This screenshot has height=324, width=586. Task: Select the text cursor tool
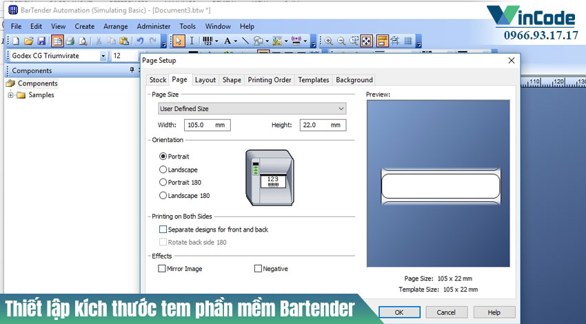[x=192, y=41]
